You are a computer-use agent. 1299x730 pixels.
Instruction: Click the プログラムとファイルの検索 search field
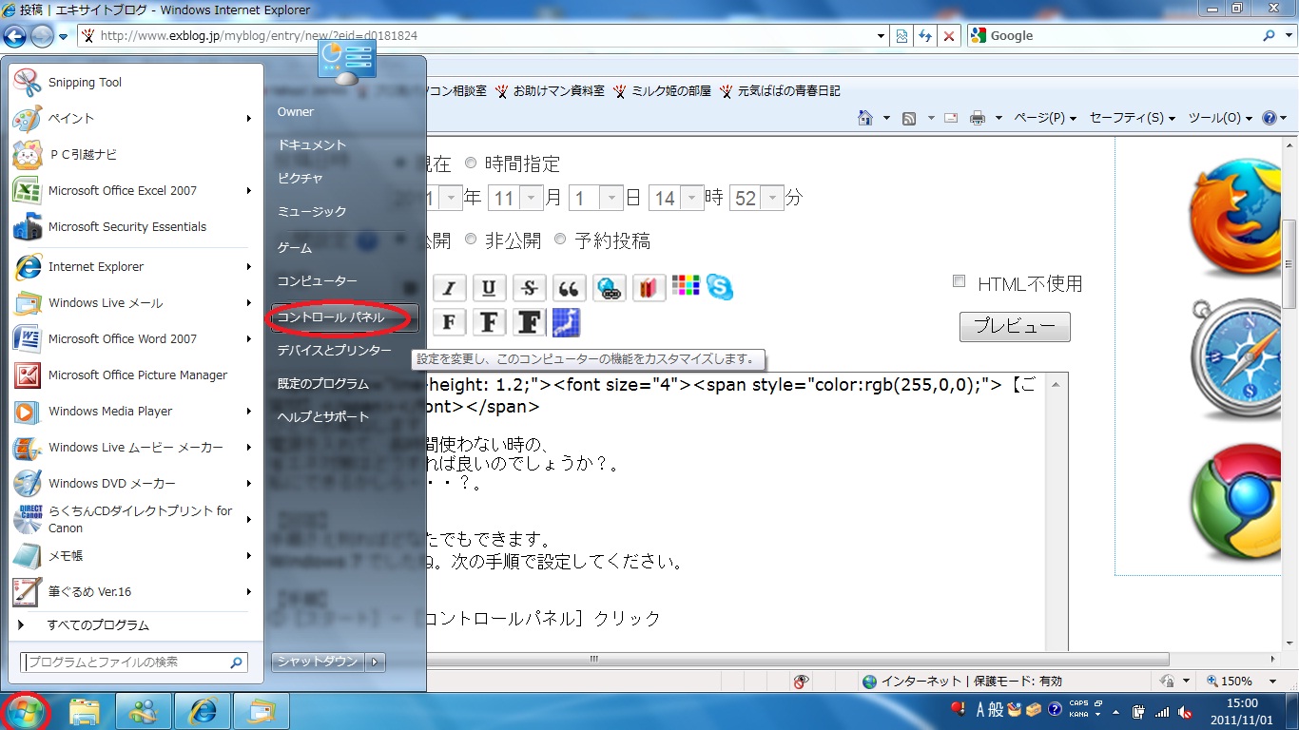point(133,663)
